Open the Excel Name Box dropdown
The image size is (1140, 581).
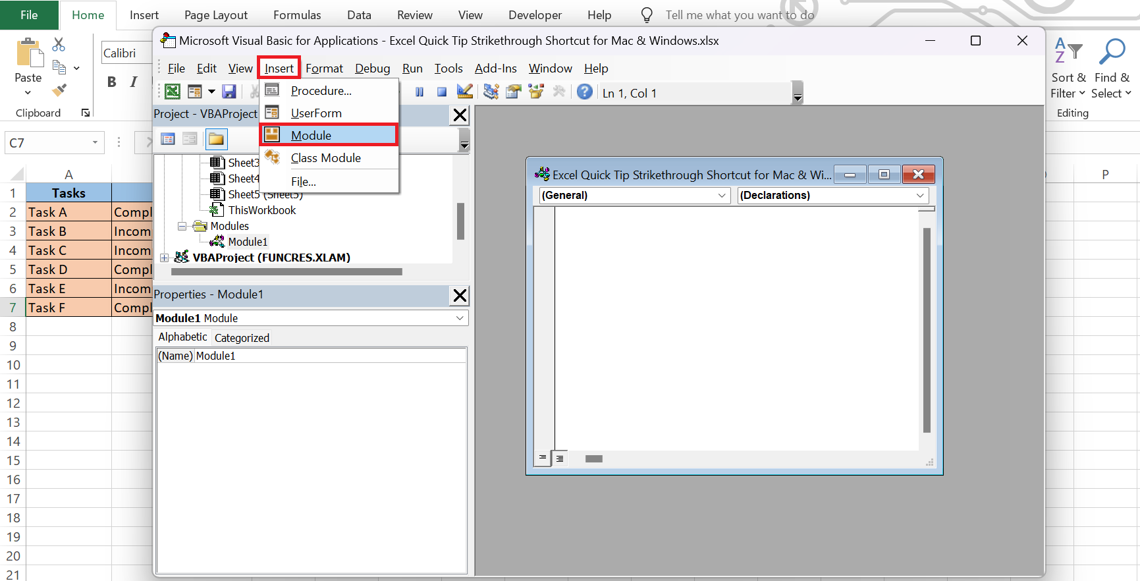95,143
